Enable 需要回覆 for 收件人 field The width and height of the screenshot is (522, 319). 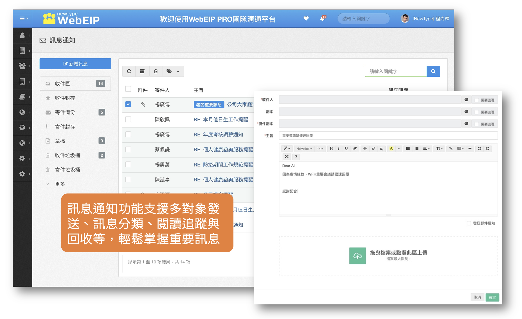click(x=477, y=100)
